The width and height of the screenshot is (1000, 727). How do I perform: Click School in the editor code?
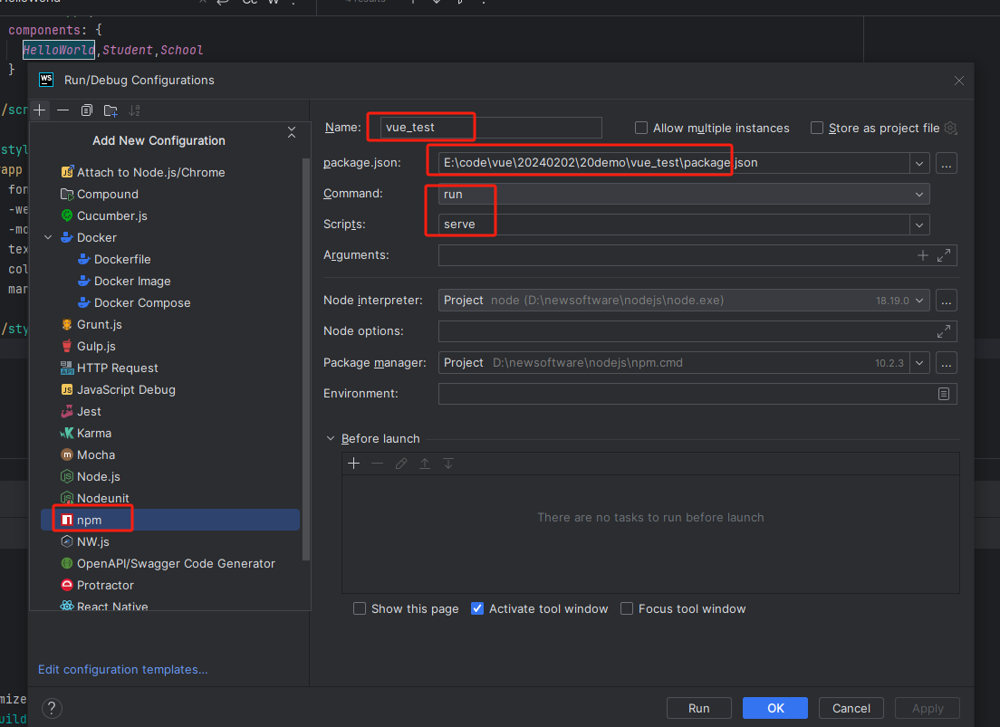[182, 50]
